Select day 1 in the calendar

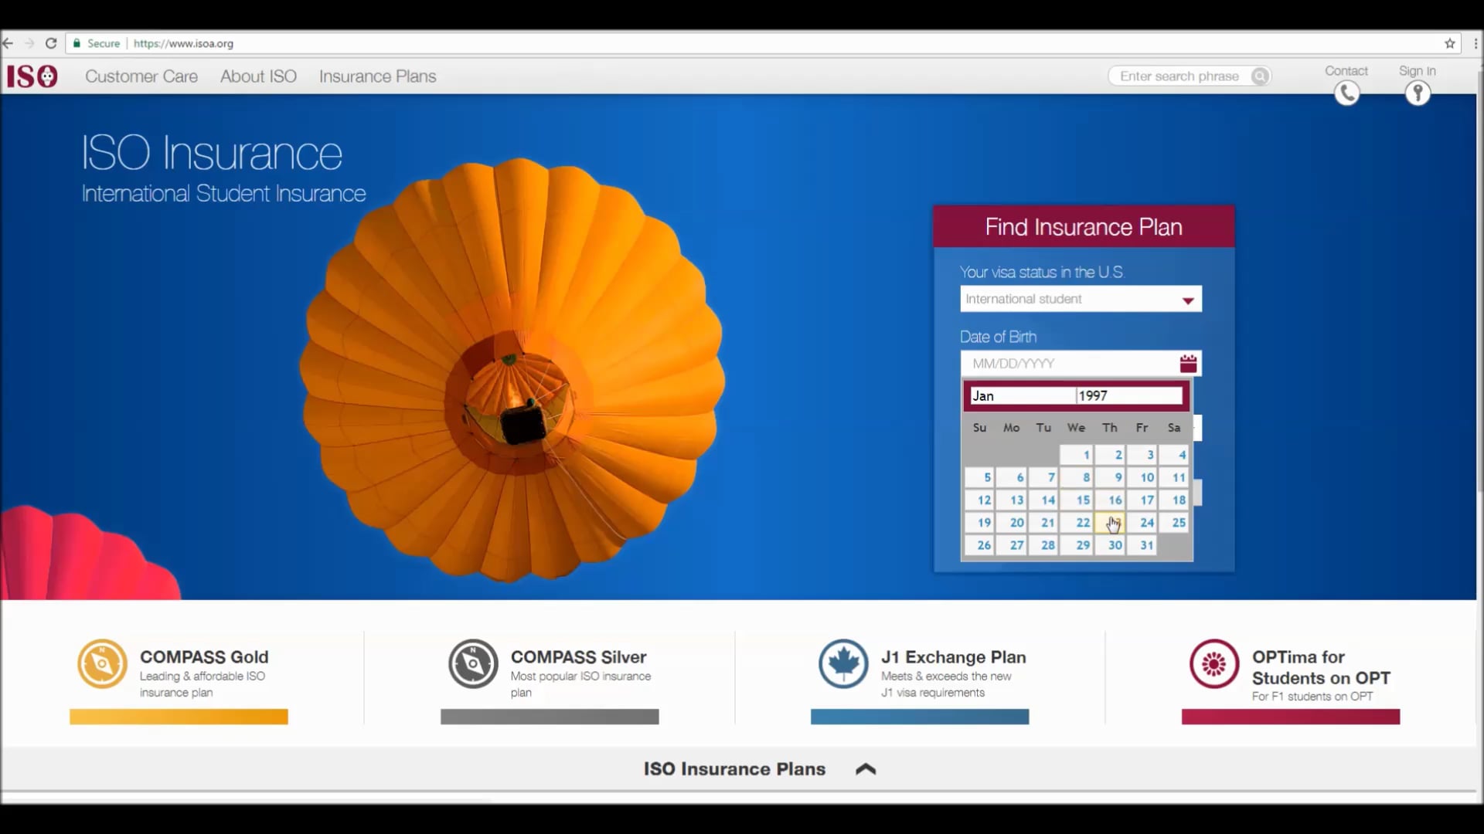pos(1077,455)
